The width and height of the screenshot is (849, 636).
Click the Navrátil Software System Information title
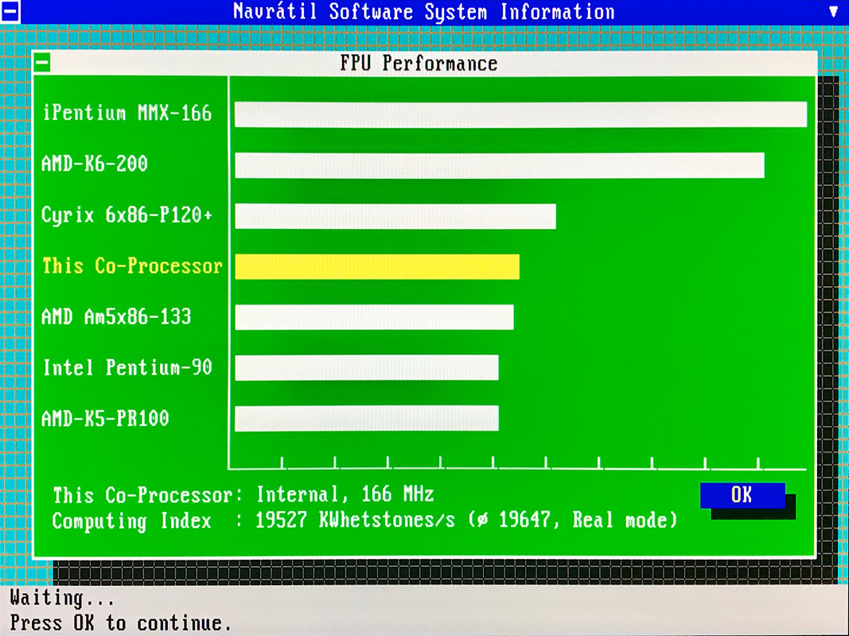pos(424,12)
